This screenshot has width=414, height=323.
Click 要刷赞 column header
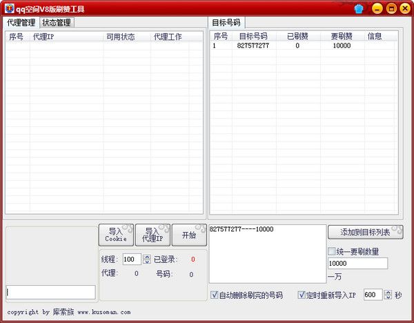click(x=342, y=36)
